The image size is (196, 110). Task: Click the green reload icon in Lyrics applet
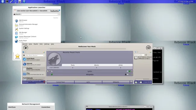129,71
